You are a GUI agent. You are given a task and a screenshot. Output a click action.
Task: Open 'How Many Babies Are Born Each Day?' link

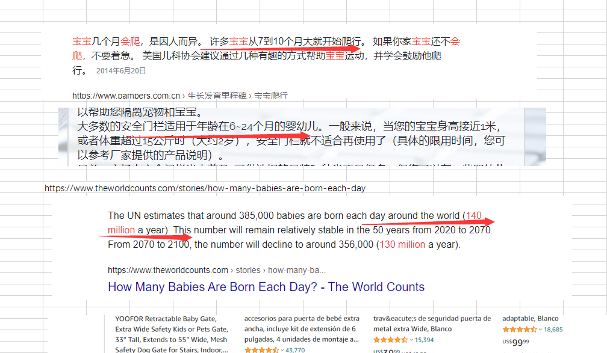pyautogui.click(x=266, y=287)
